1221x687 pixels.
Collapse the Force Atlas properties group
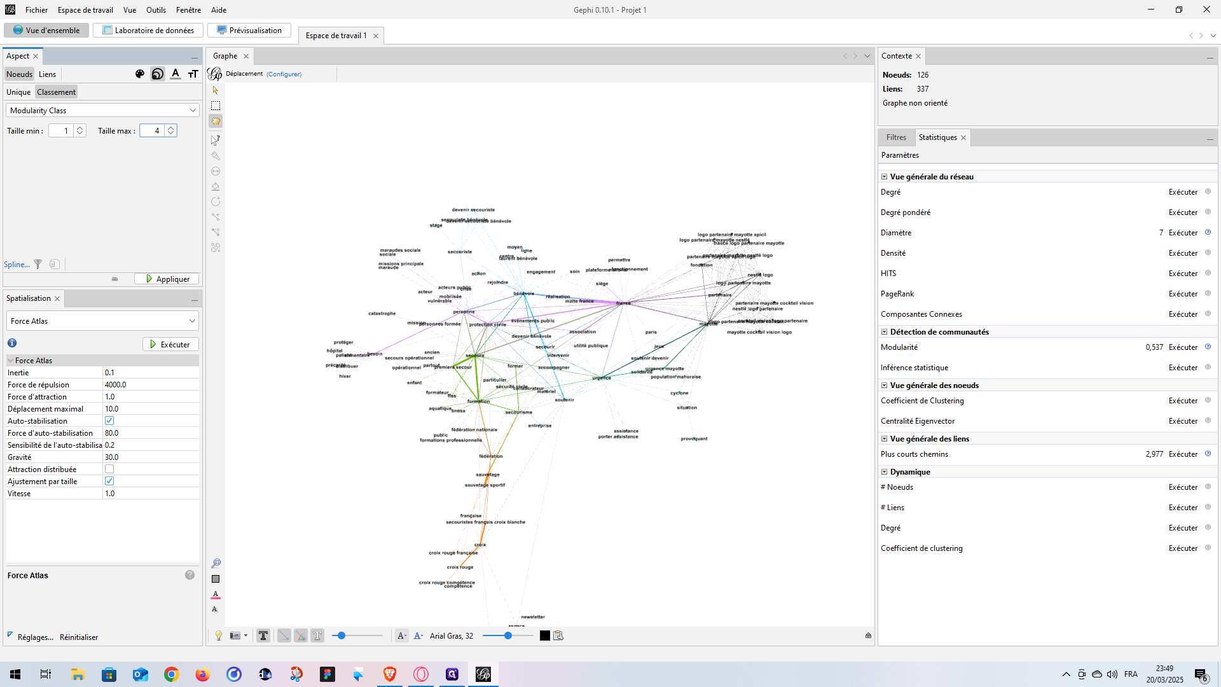click(x=11, y=360)
